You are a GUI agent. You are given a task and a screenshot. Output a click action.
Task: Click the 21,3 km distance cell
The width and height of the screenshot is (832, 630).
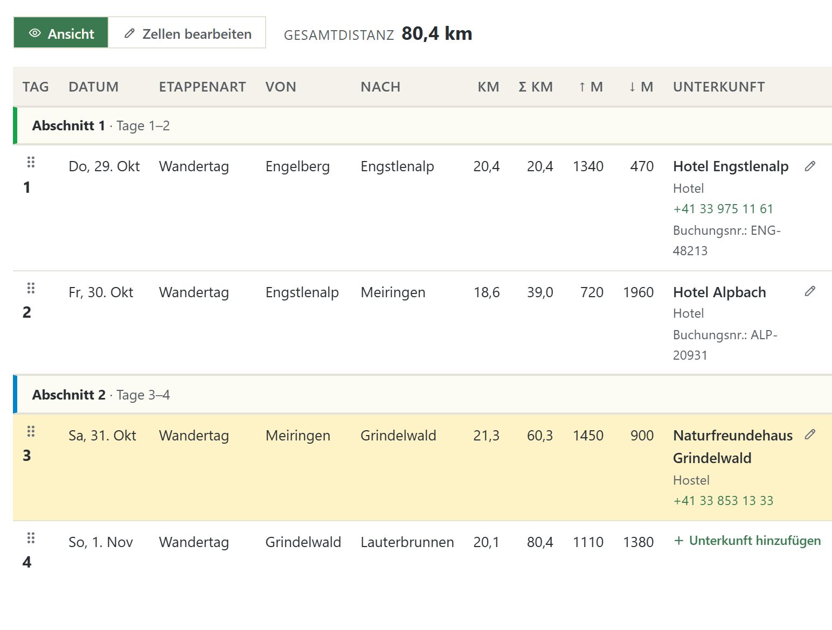(487, 436)
